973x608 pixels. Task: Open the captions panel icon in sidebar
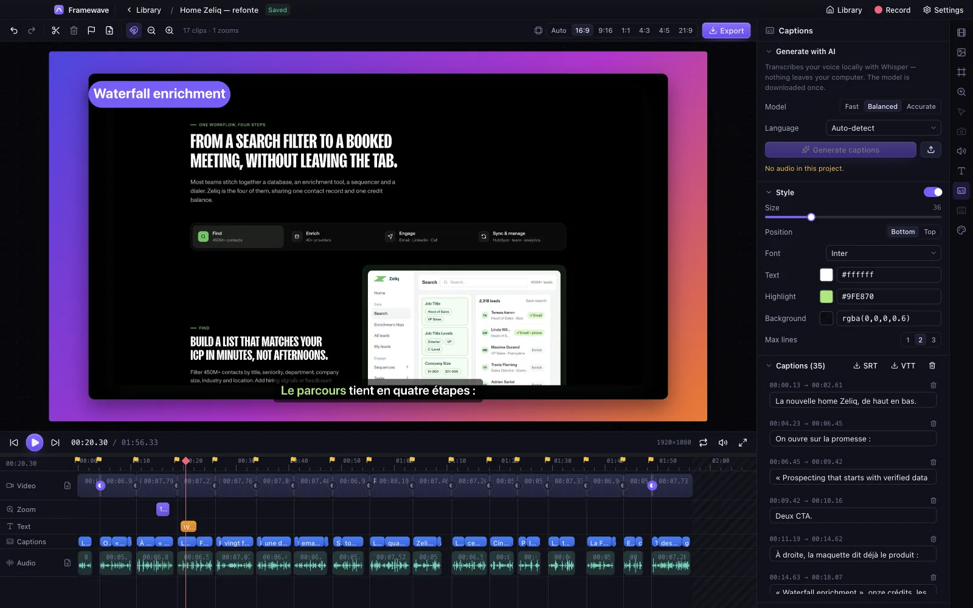tap(961, 191)
